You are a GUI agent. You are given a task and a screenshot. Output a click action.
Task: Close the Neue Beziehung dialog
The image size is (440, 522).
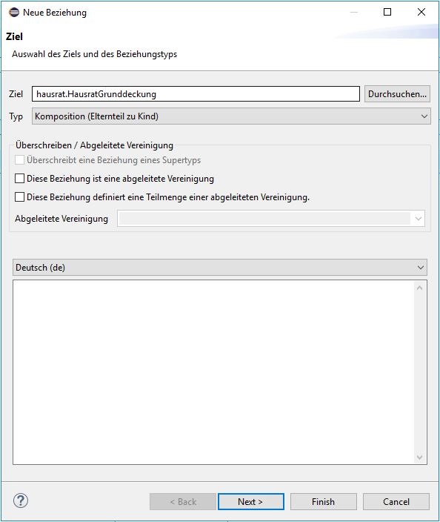point(421,12)
